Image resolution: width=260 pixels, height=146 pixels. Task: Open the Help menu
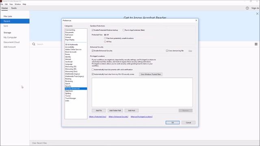point(24,4)
